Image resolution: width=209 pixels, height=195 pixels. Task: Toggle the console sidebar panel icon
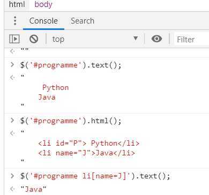click(x=14, y=39)
